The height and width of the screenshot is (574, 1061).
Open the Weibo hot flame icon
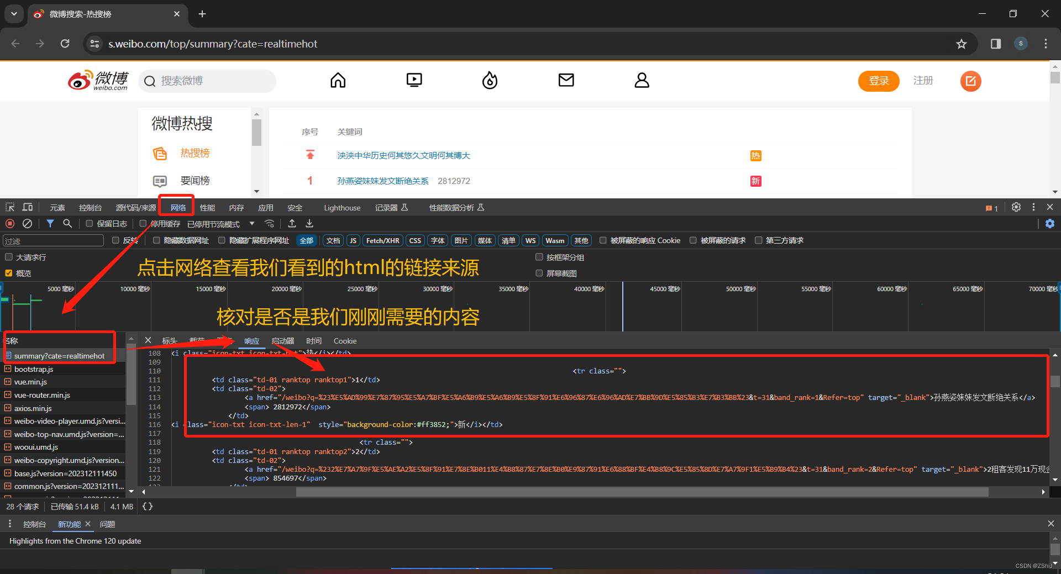pos(490,81)
